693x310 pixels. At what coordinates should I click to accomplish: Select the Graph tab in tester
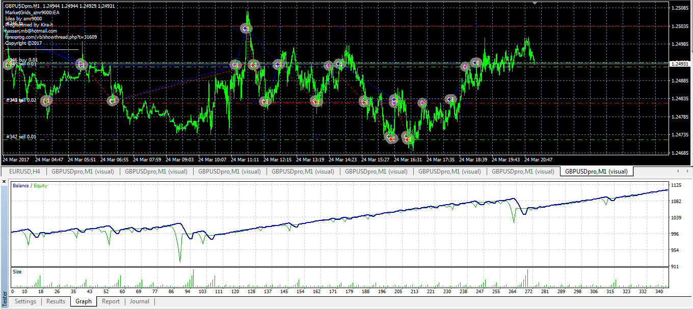pos(84,301)
